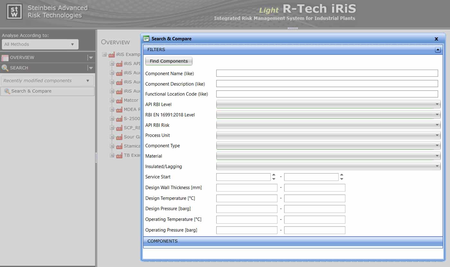Open the Analyse According to dropdown
Image resolution: width=450 pixels, height=267 pixels.
pyautogui.click(x=40, y=44)
